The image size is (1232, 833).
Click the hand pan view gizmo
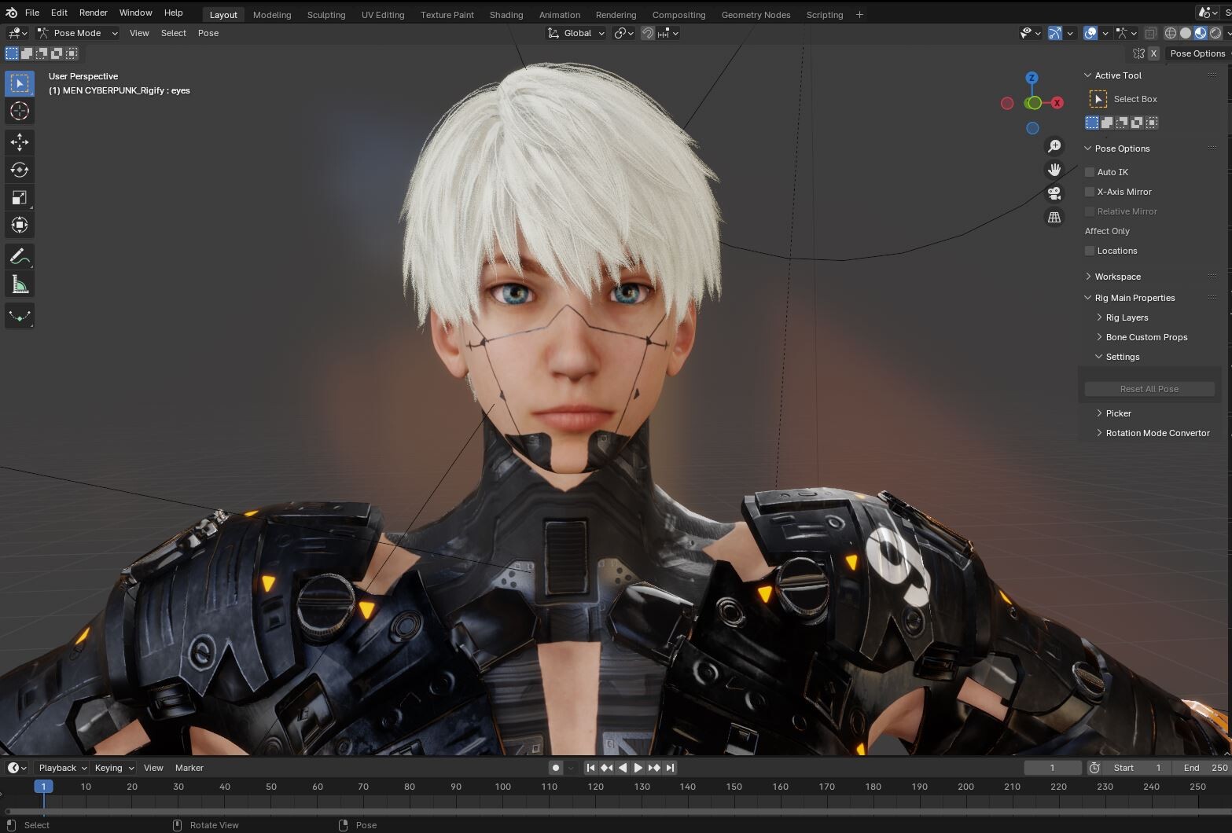coord(1054,170)
